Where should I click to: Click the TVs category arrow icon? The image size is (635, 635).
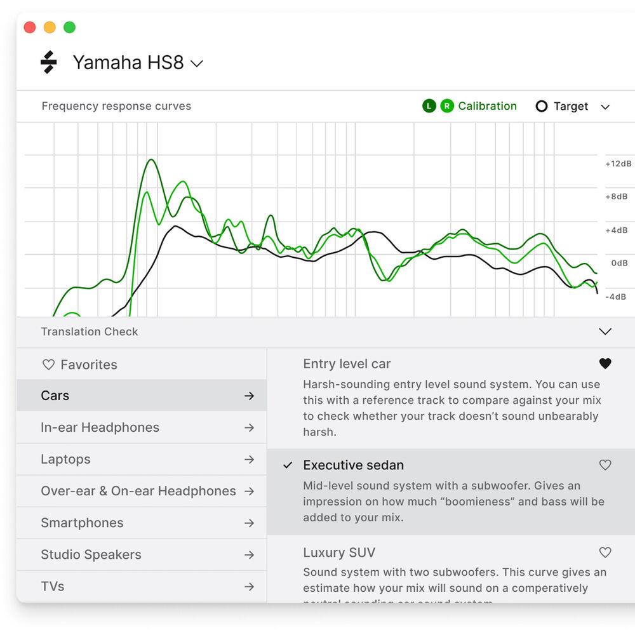click(x=249, y=587)
